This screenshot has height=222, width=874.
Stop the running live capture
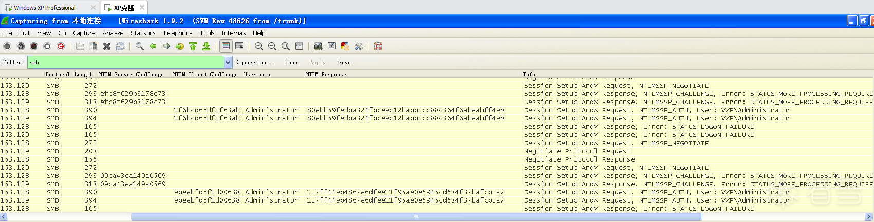pos(47,46)
